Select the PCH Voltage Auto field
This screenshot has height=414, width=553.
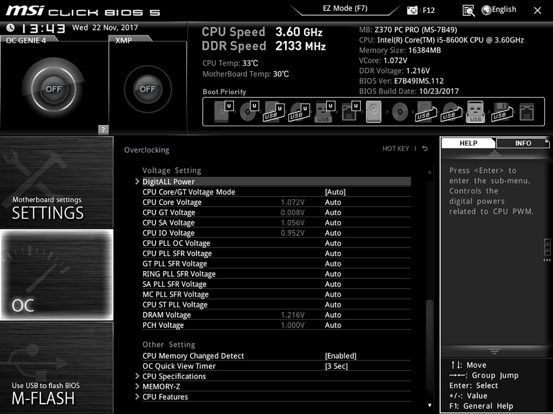(333, 325)
